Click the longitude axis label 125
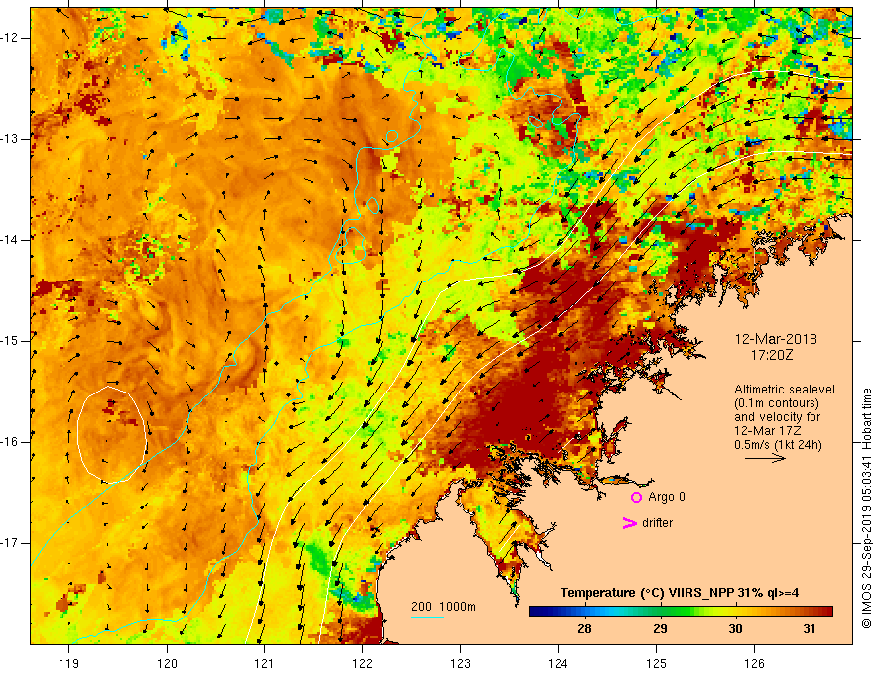This screenshot has height=674, width=873. pyautogui.click(x=657, y=663)
